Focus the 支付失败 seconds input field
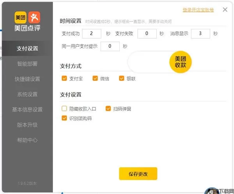 tap(147, 34)
